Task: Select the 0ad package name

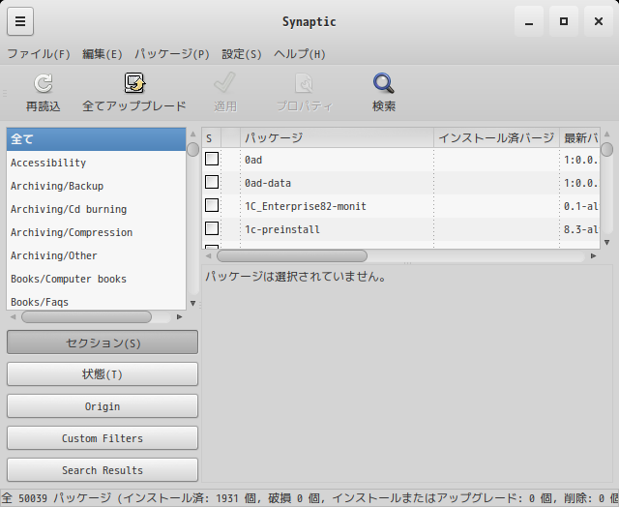Action: click(253, 160)
